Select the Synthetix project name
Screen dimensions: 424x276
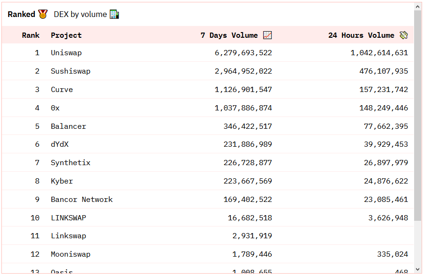point(71,163)
